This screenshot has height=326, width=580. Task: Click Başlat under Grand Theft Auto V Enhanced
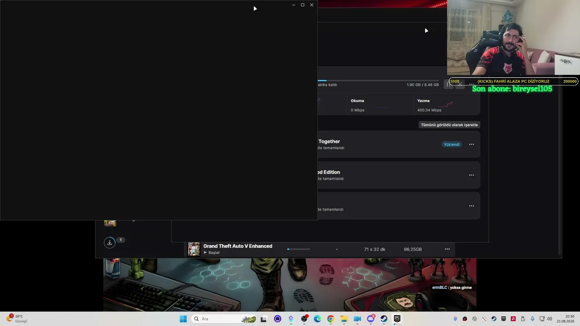(x=211, y=253)
